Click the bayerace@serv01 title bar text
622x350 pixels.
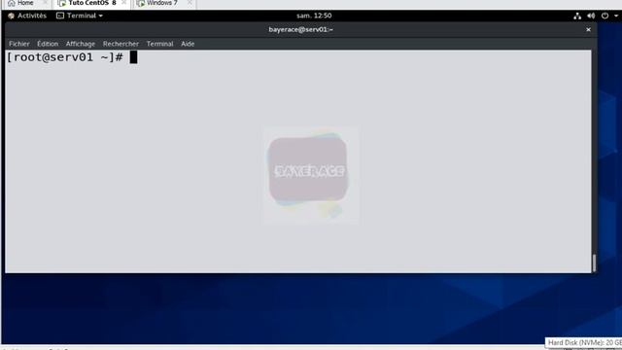[300, 29]
